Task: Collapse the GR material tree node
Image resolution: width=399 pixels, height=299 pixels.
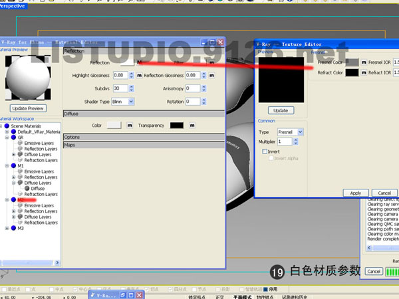Action: [x=7, y=138]
